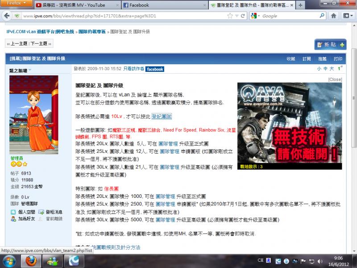Screen dimensions: 357x268
Task: Click 推薦 in thread header
Action: pos(322,59)
